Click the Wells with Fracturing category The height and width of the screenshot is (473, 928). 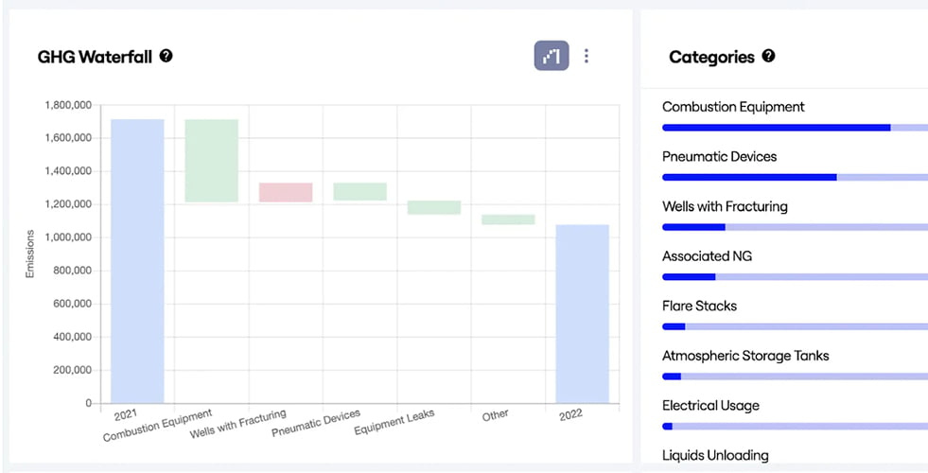725,206
